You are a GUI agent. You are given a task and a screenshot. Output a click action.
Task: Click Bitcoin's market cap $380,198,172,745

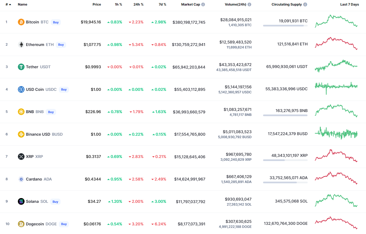click(x=189, y=22)
